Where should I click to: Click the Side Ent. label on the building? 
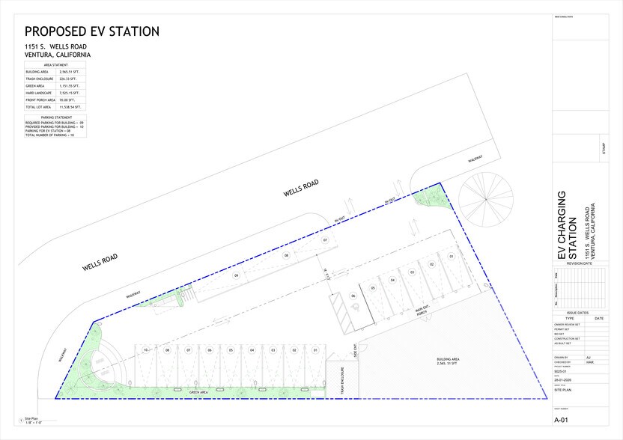(x=354, y=349)
